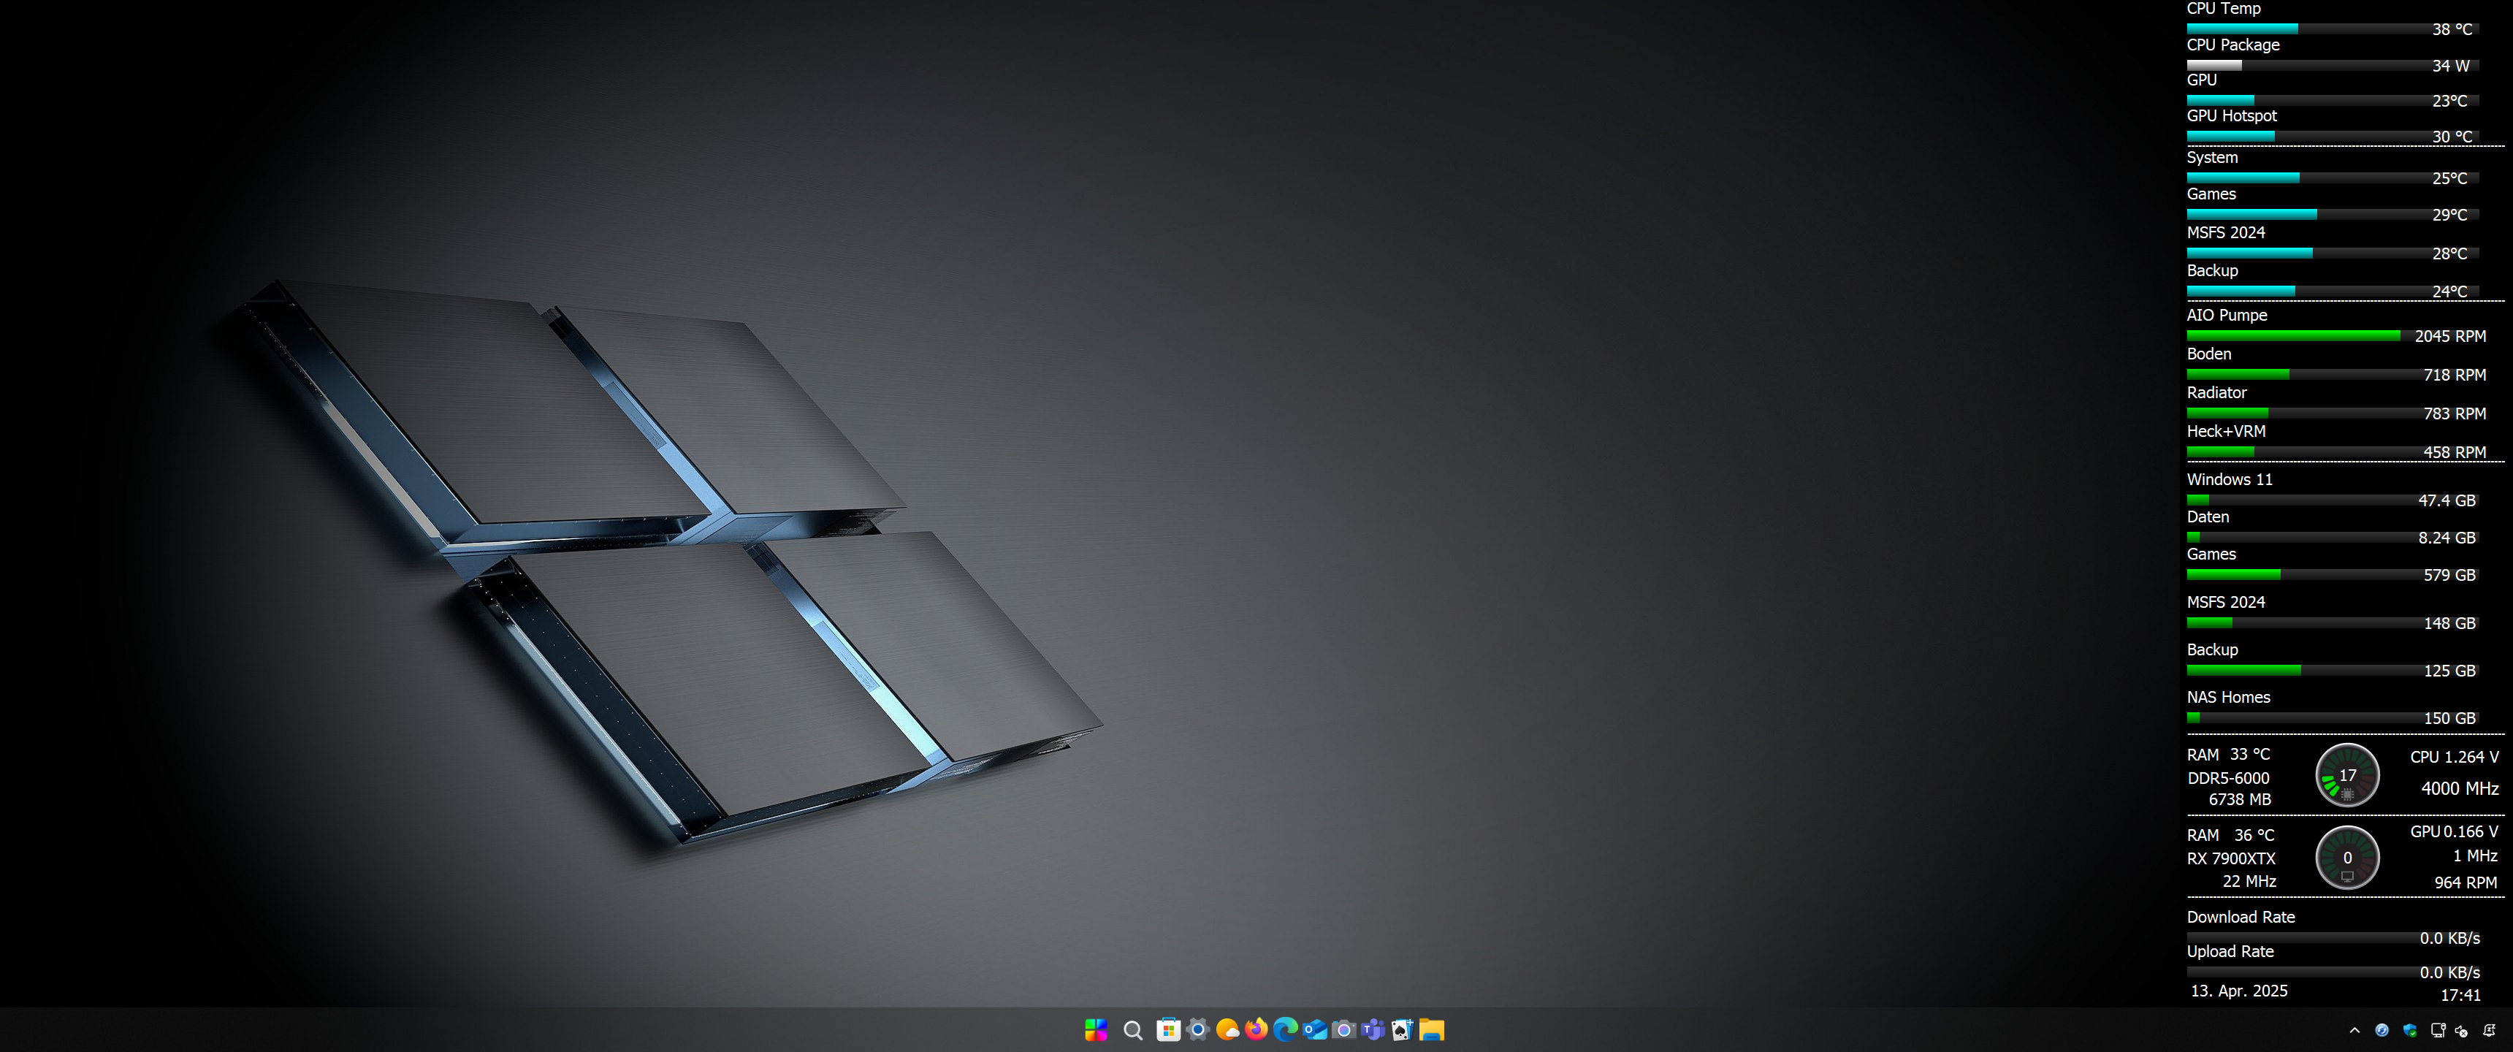Open Microsoft Edge from the taskbar
The width and height of the screenshot is (2513, 1052).
click(x=1286, y=1031)
